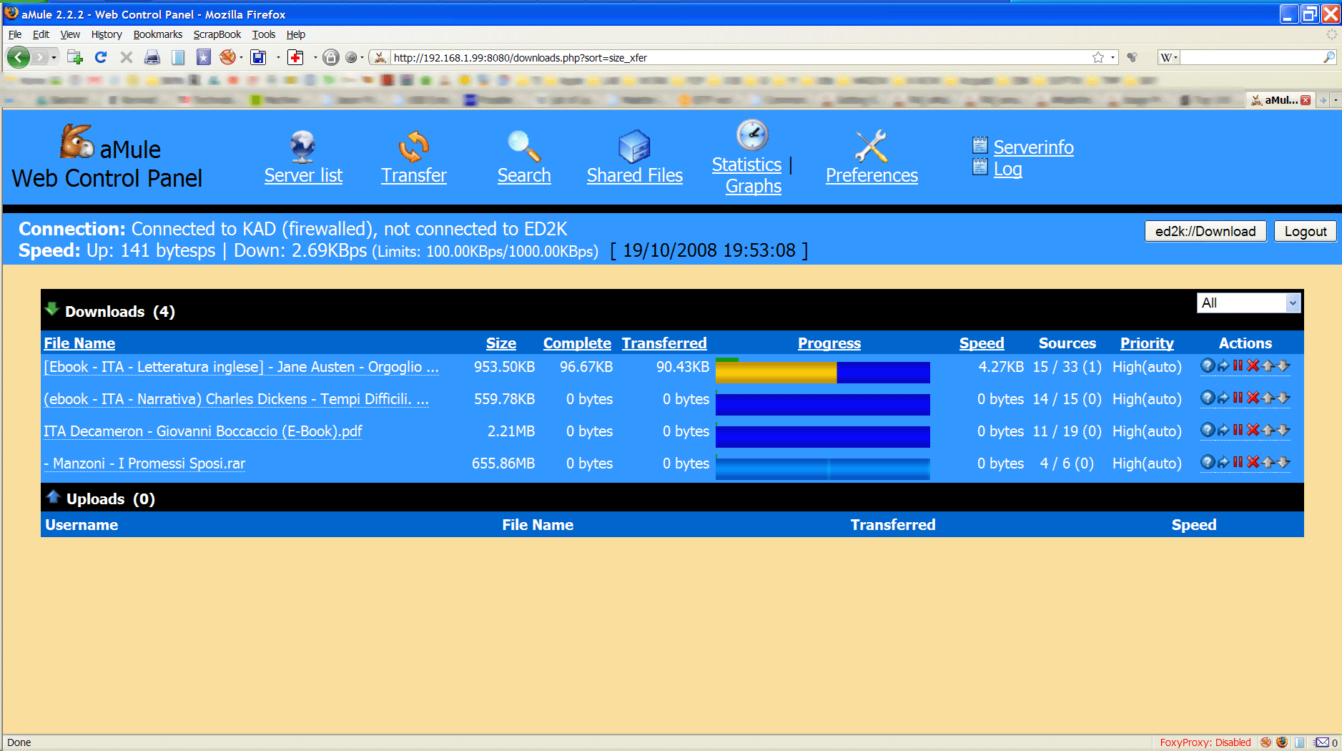Pause the Decameron download

point(1238,430)
